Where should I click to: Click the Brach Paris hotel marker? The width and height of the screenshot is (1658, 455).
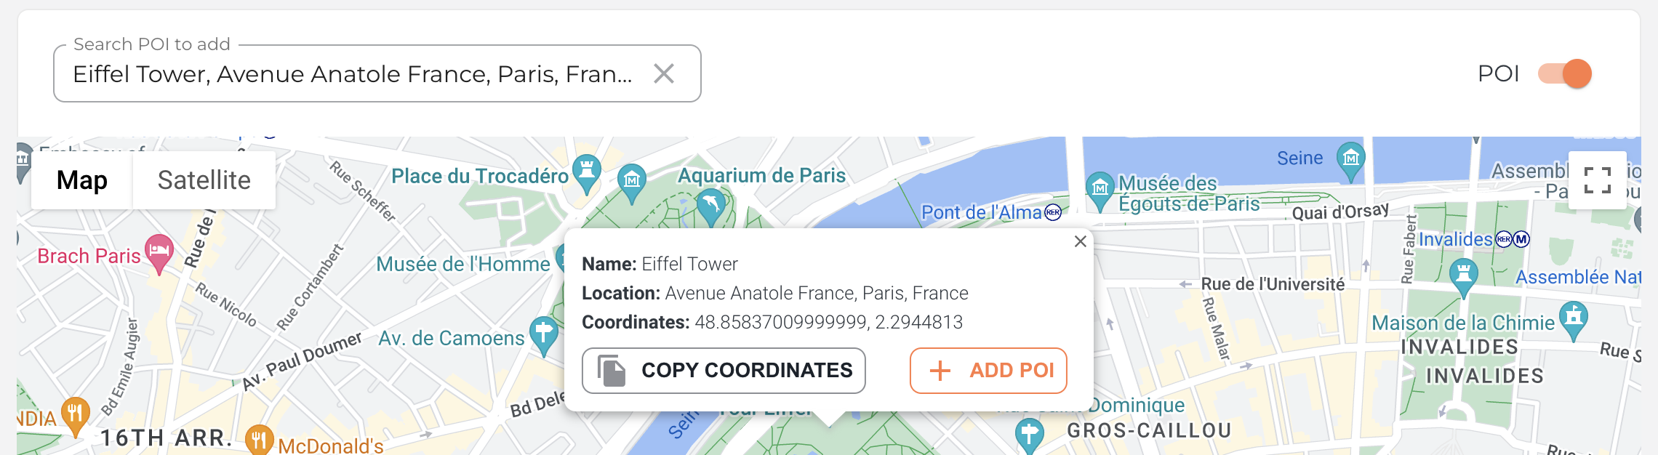(x=159, y=252)
